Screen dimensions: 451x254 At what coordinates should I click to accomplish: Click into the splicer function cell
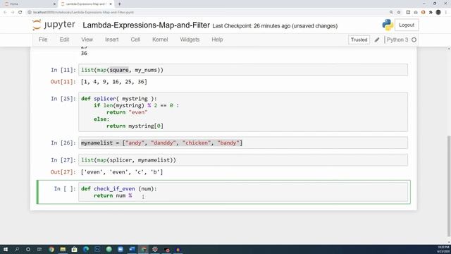(x=242, y=112)
